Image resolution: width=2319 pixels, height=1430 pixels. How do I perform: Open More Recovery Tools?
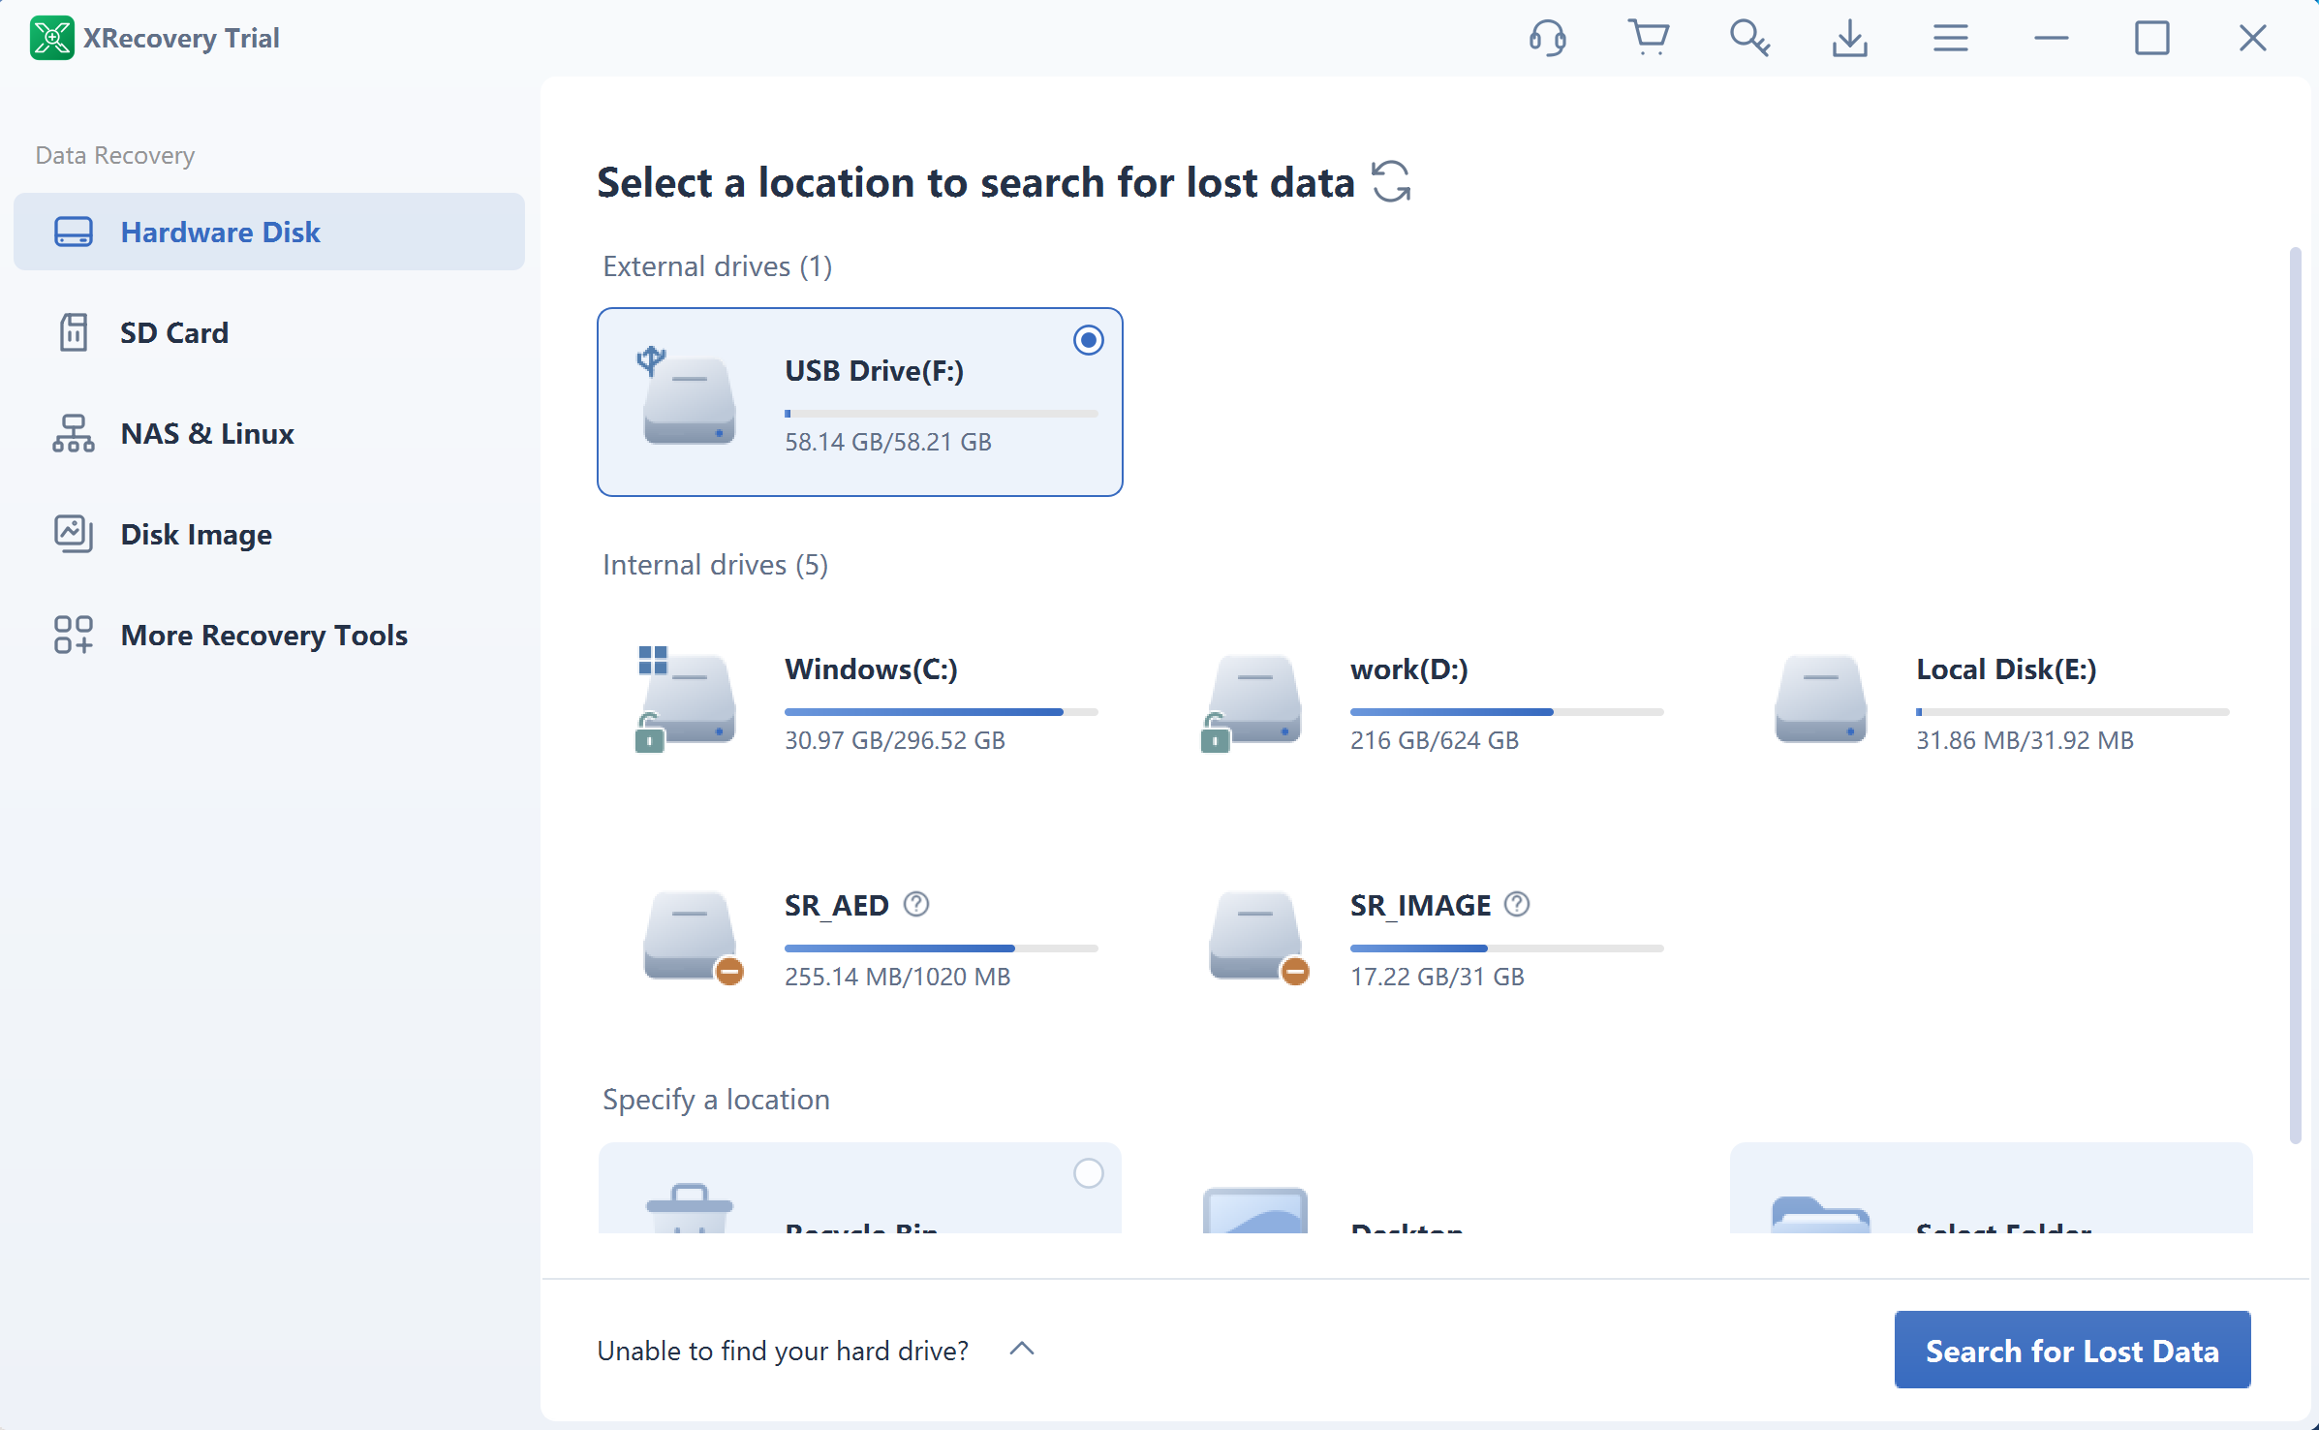[x=269, y=635]
